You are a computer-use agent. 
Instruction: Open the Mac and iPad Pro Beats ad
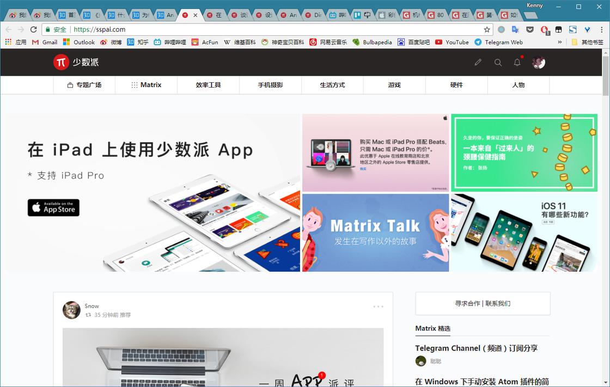pos(375,152)
